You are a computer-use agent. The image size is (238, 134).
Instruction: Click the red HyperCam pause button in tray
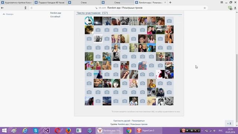[x=183, y=131]
